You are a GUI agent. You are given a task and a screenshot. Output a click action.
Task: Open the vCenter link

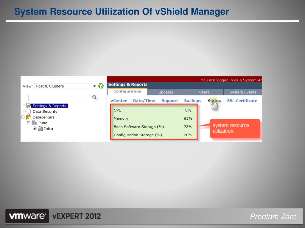(x=119, y=101)
